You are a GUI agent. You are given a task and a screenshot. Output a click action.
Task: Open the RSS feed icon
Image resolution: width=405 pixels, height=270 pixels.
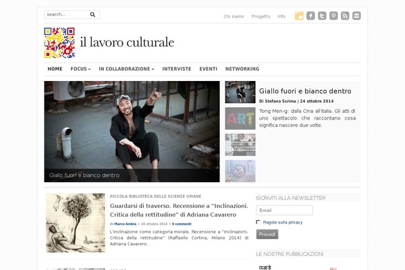[x=345, y=16]
